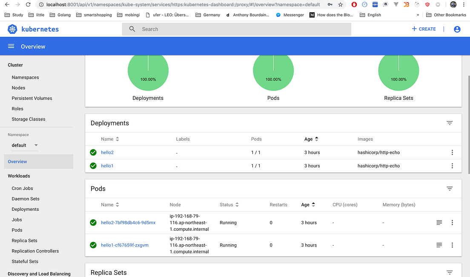Open the filter icon on Deployments card
Image resolution: width=470 pixels, height=277 pixels.
[450, 123]
